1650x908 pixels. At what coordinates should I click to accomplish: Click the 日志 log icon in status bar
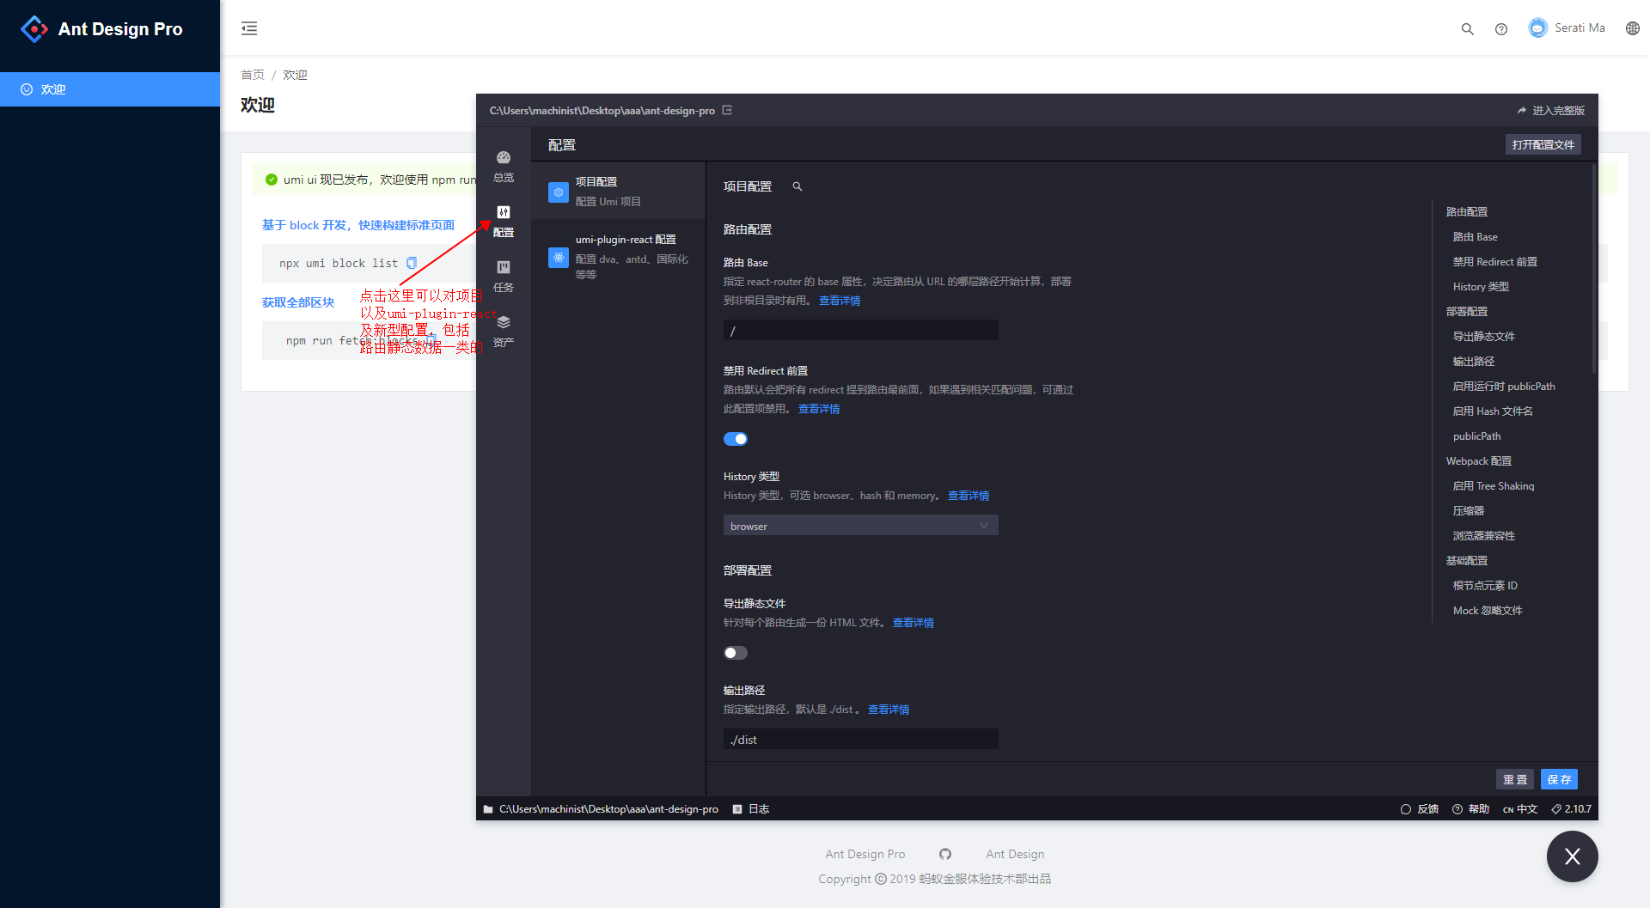point(737,809)
